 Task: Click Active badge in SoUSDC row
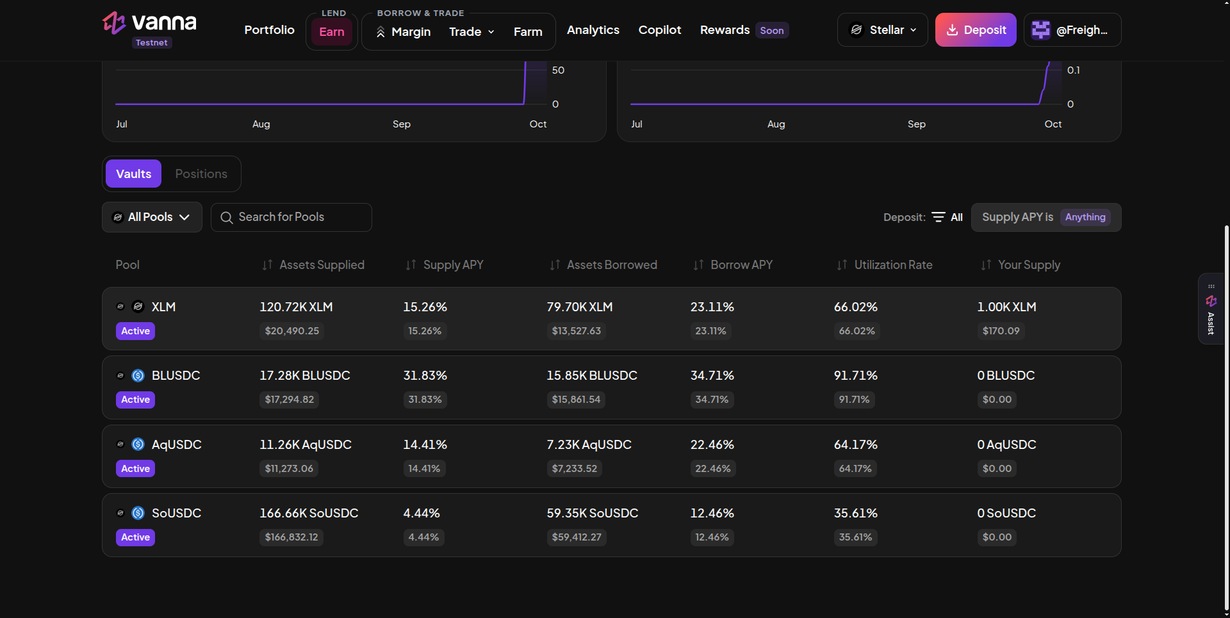(135, 537)
